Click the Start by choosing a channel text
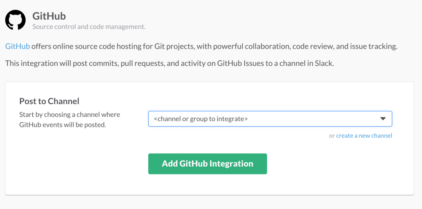Image resolution: width=422 pixels, height=209 pixels. point(70,115)
